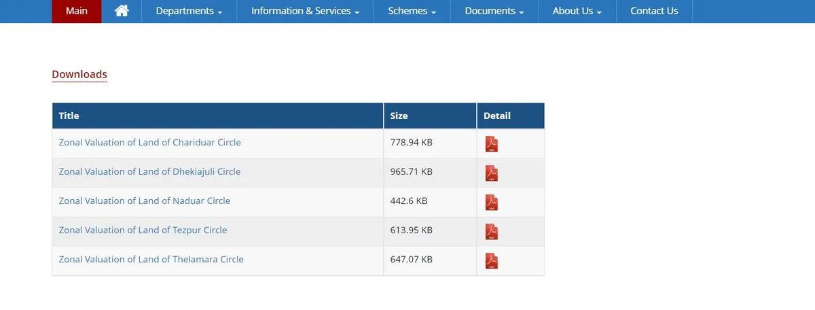Open PDF icon for Chariduar Circle
Viewport: 815px width, 310px height.
(491, 144)
